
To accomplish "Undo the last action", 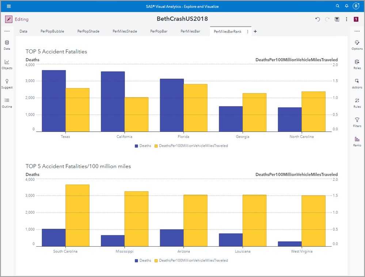I will tap(318, 19).
